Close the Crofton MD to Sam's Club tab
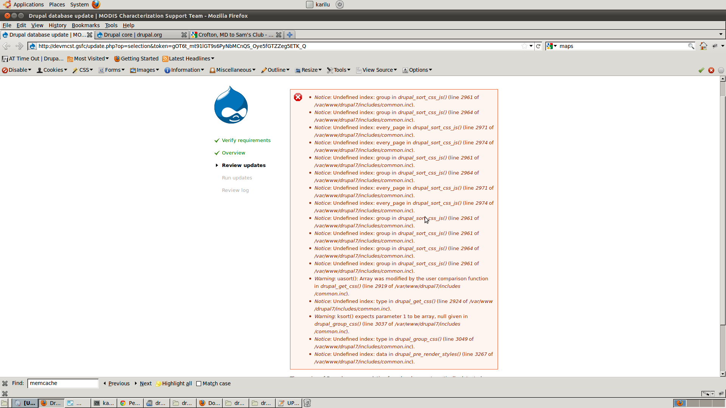 tap(279, 35)
